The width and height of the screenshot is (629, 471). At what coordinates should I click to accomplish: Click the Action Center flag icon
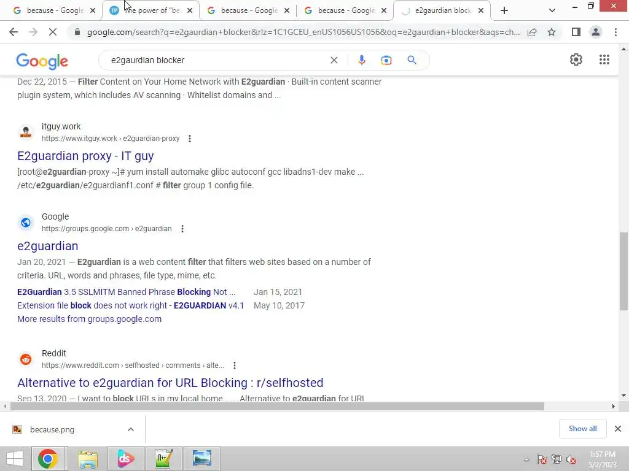pyautogui.click(x=541, y=459)
